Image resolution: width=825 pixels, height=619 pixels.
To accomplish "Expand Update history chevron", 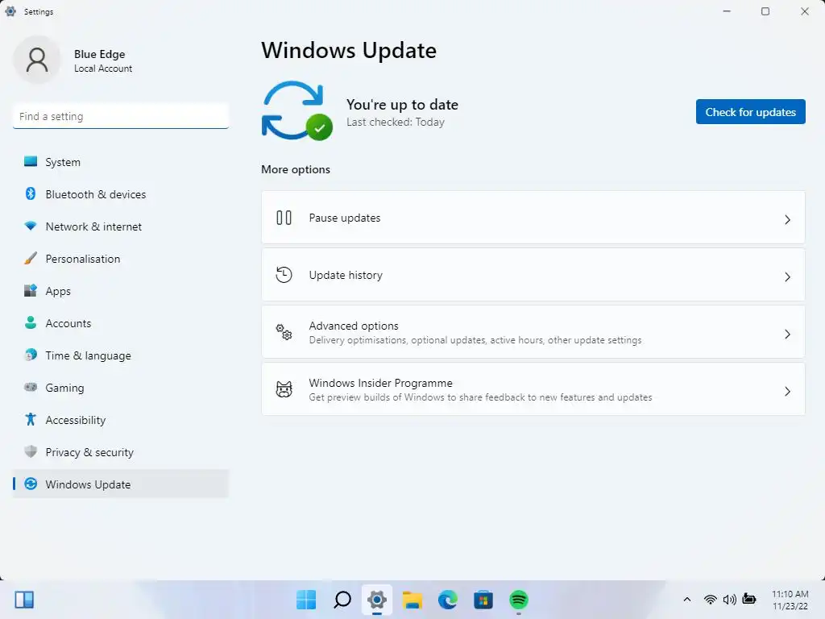I will click(x=787, y=277).
